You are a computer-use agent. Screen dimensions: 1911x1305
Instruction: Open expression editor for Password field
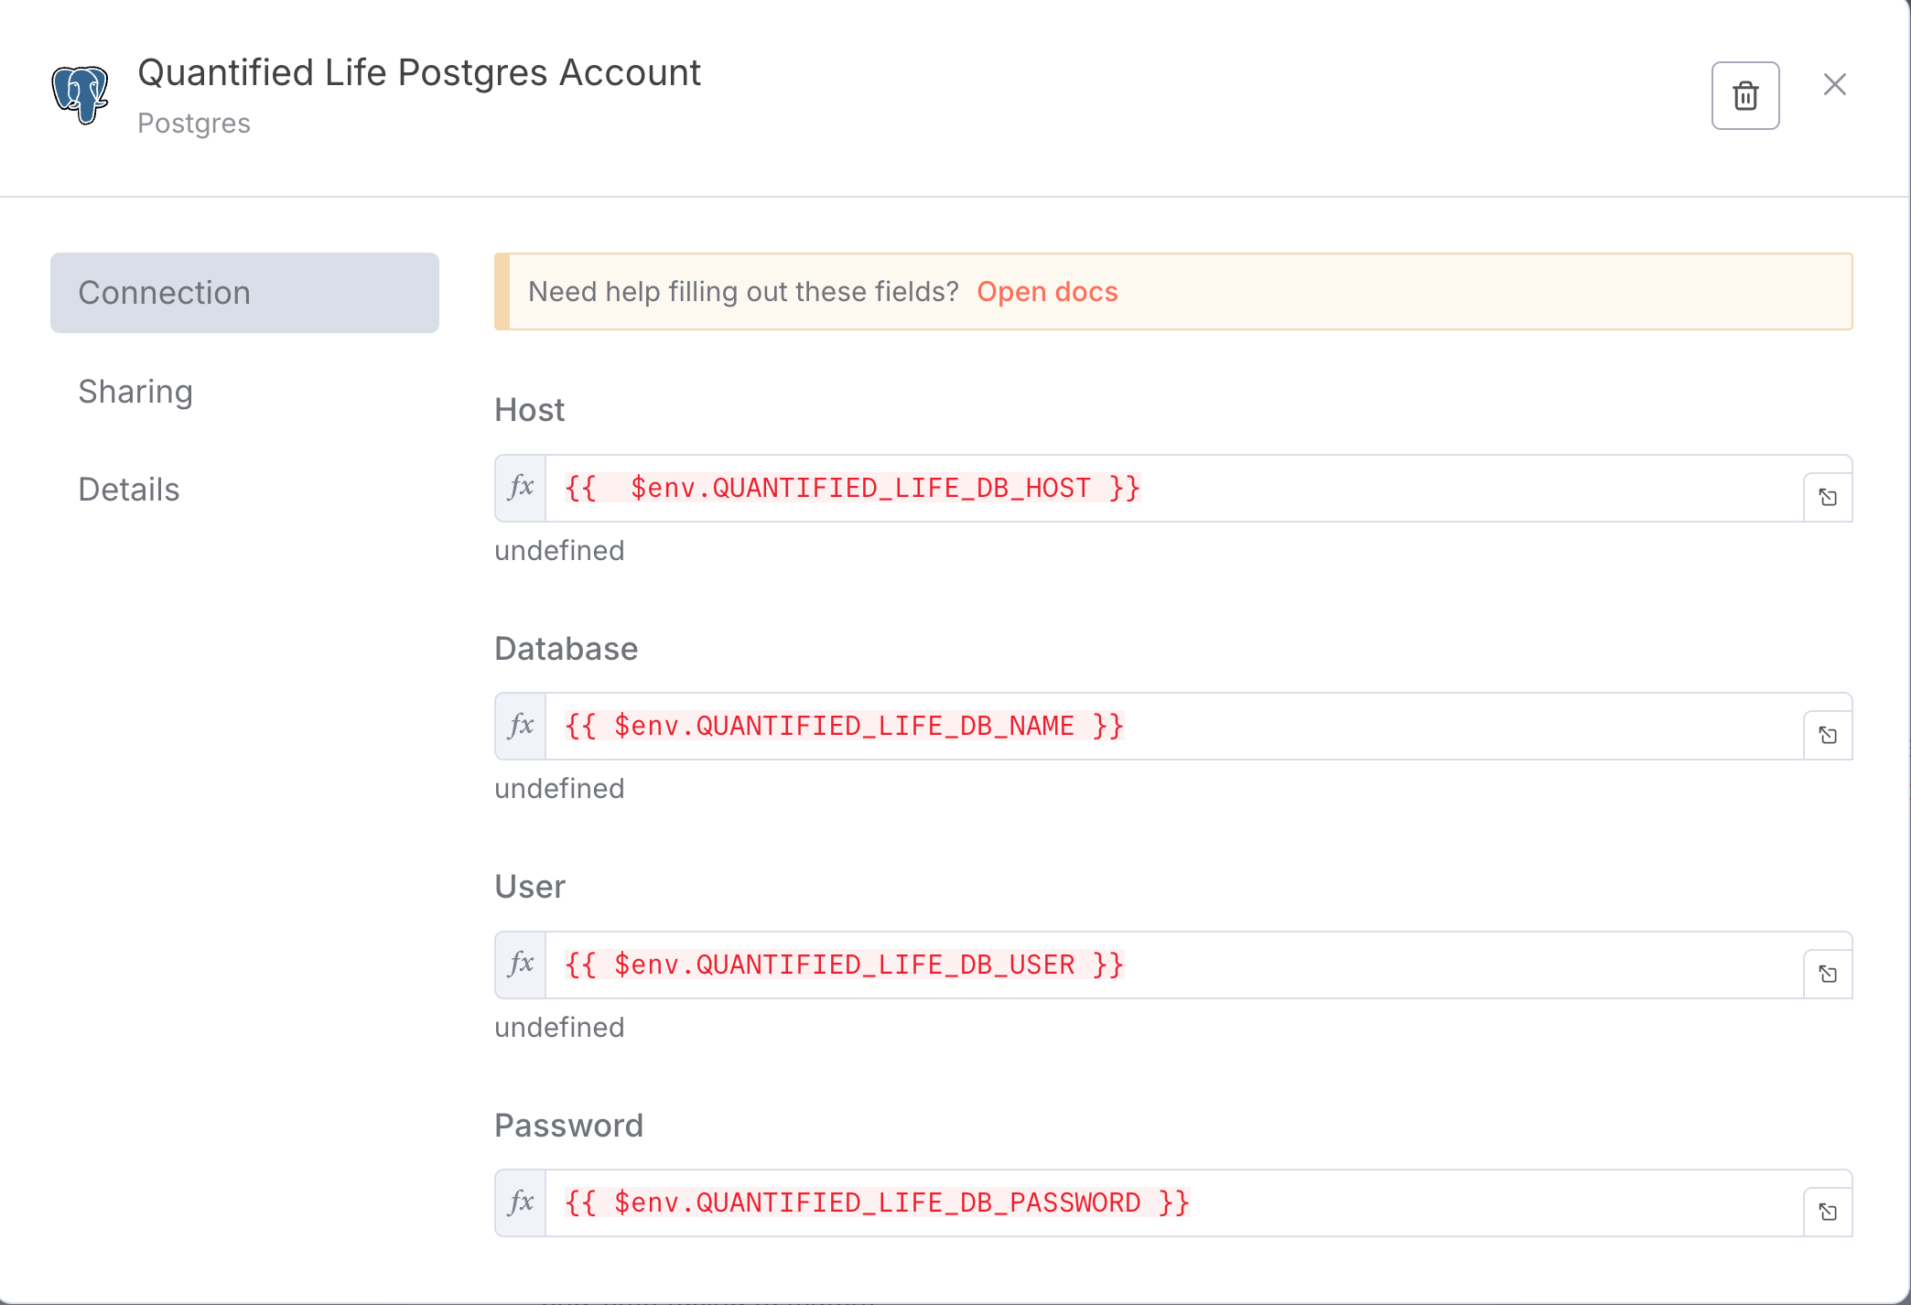click(1827, 1212)
